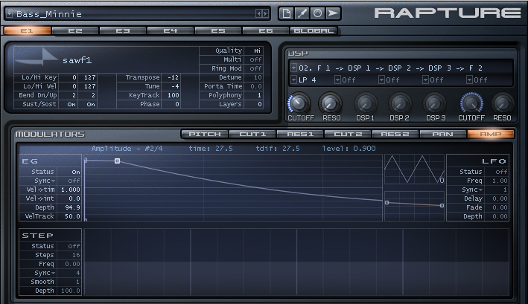Select the PAN modulator button

(443, 134)
